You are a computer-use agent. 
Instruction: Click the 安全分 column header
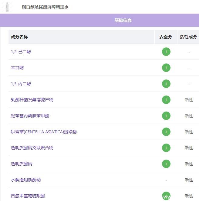pyautogui.click(x=166, y=37)
